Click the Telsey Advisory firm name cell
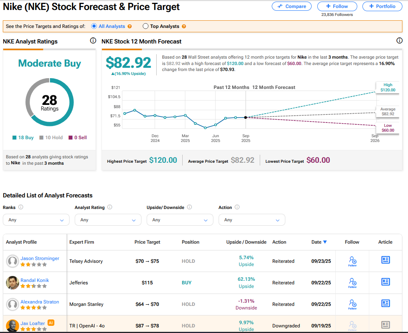This screenshot has width=408, height=333. coord(86,261)
